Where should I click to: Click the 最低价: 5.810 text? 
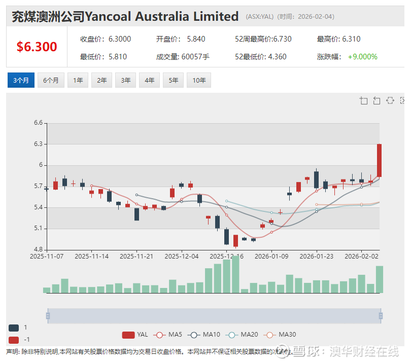click(x=104, y=57)
